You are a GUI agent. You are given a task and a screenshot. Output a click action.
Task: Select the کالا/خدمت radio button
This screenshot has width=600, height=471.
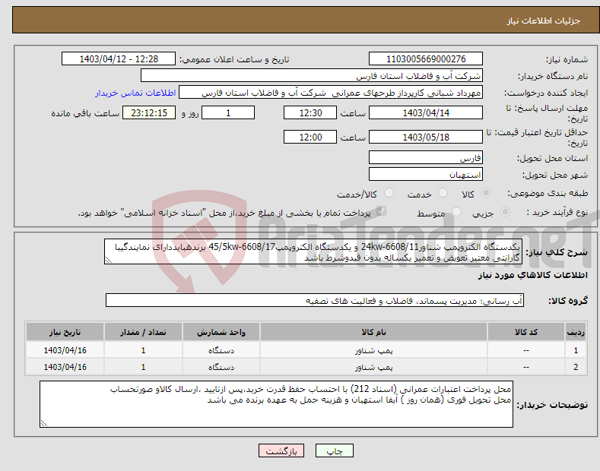(389, 193)
